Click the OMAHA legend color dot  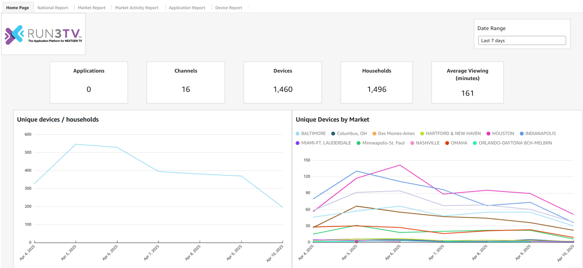447,143
